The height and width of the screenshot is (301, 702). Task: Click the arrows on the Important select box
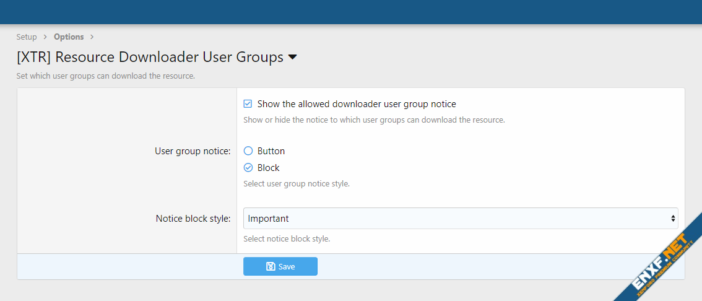pyautogui.click(x=673, y=218)
